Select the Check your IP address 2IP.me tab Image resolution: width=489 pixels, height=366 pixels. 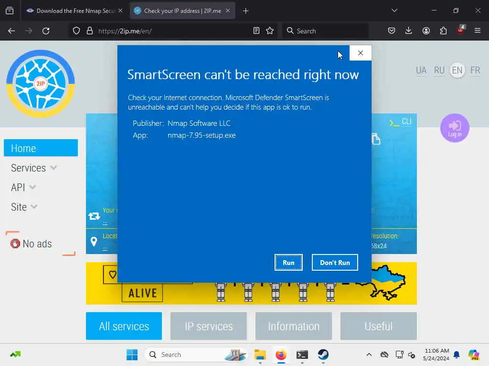tap(182, 11)
